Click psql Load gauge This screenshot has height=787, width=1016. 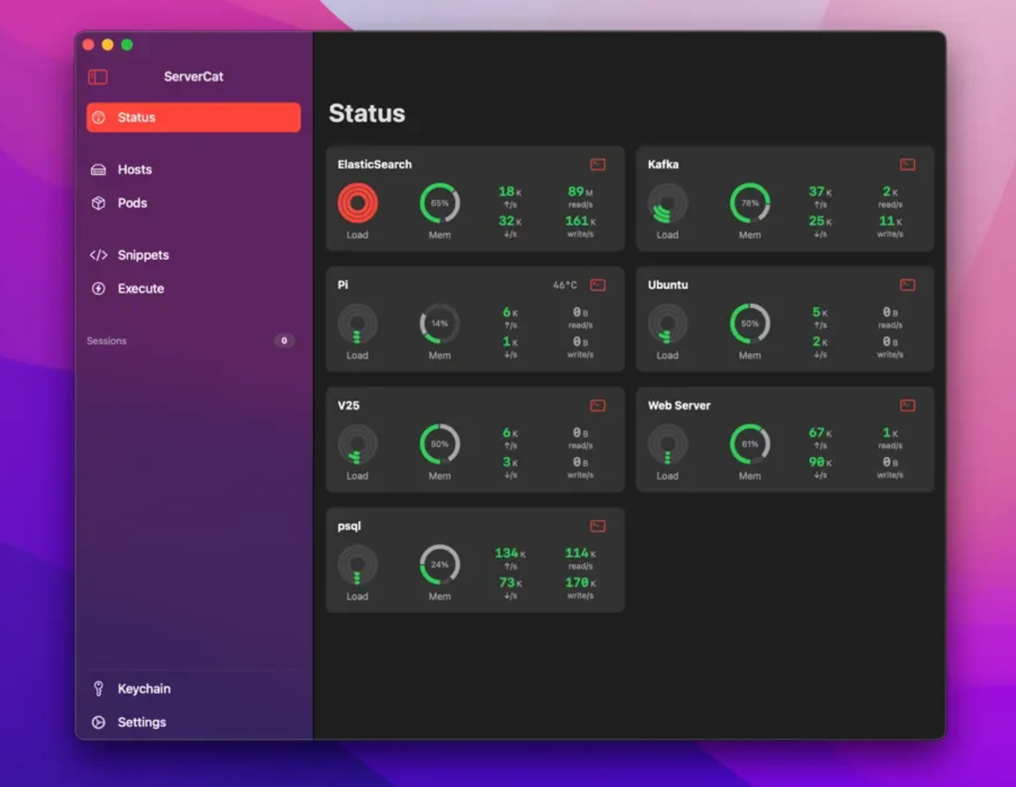point(358,565)
